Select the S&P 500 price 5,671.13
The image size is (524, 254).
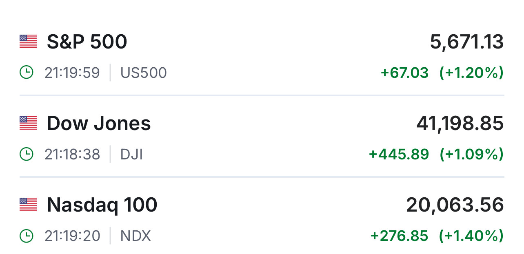tap(467, 42)
